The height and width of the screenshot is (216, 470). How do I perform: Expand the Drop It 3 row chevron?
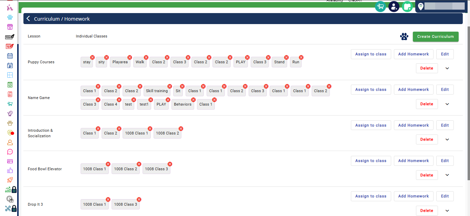pos(447,211)
